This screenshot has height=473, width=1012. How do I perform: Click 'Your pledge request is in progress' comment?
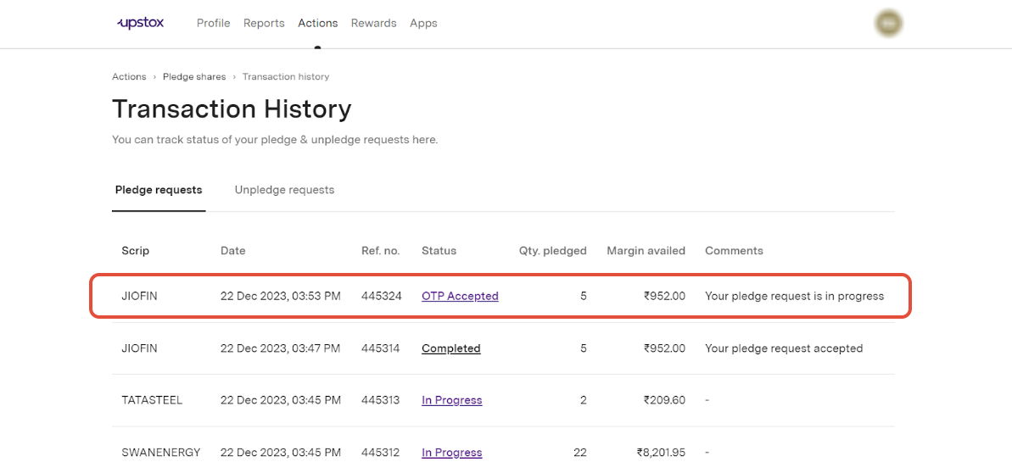click(x=795, y=296)
